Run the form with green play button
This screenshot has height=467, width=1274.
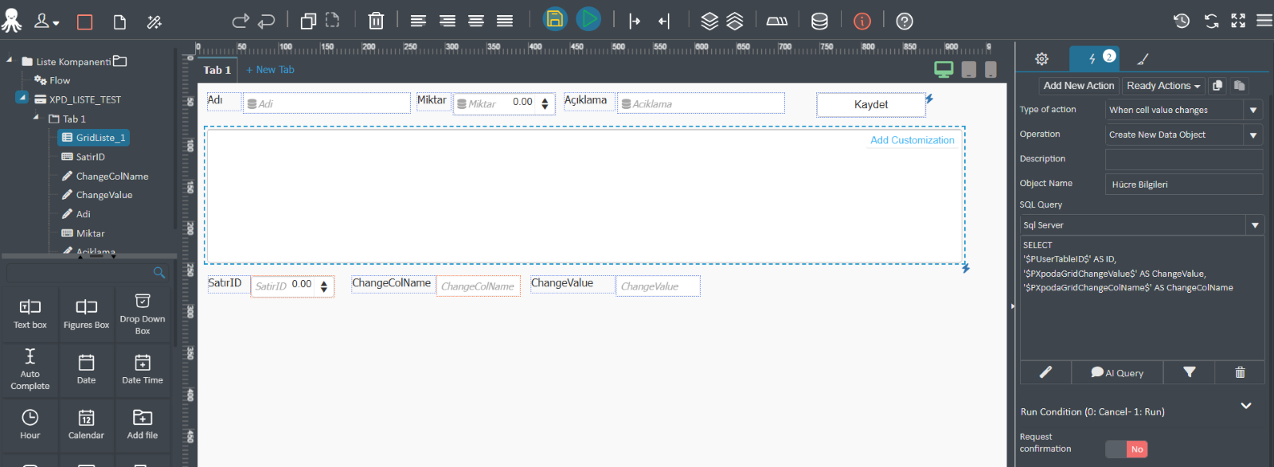[x=588, y=18]
